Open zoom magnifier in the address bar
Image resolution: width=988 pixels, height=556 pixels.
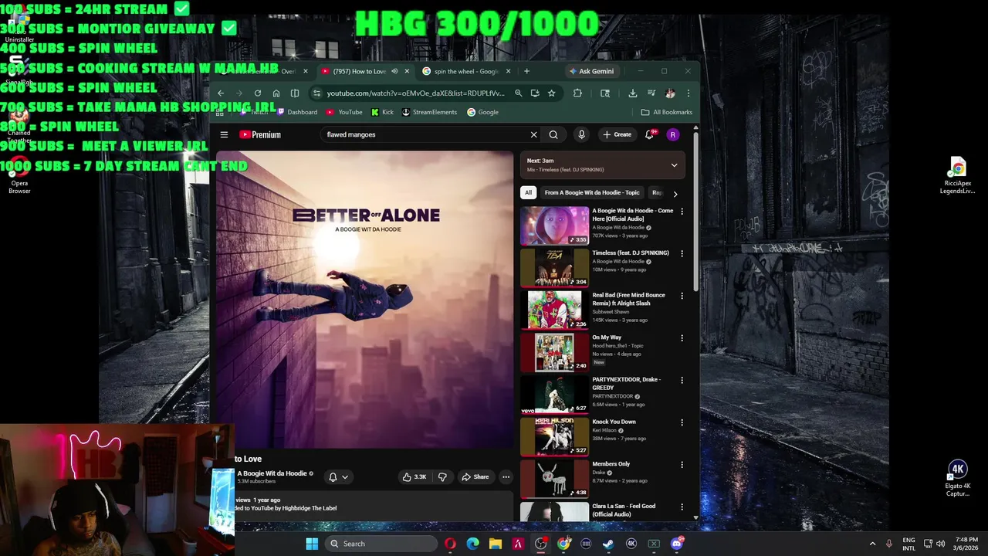518,93
